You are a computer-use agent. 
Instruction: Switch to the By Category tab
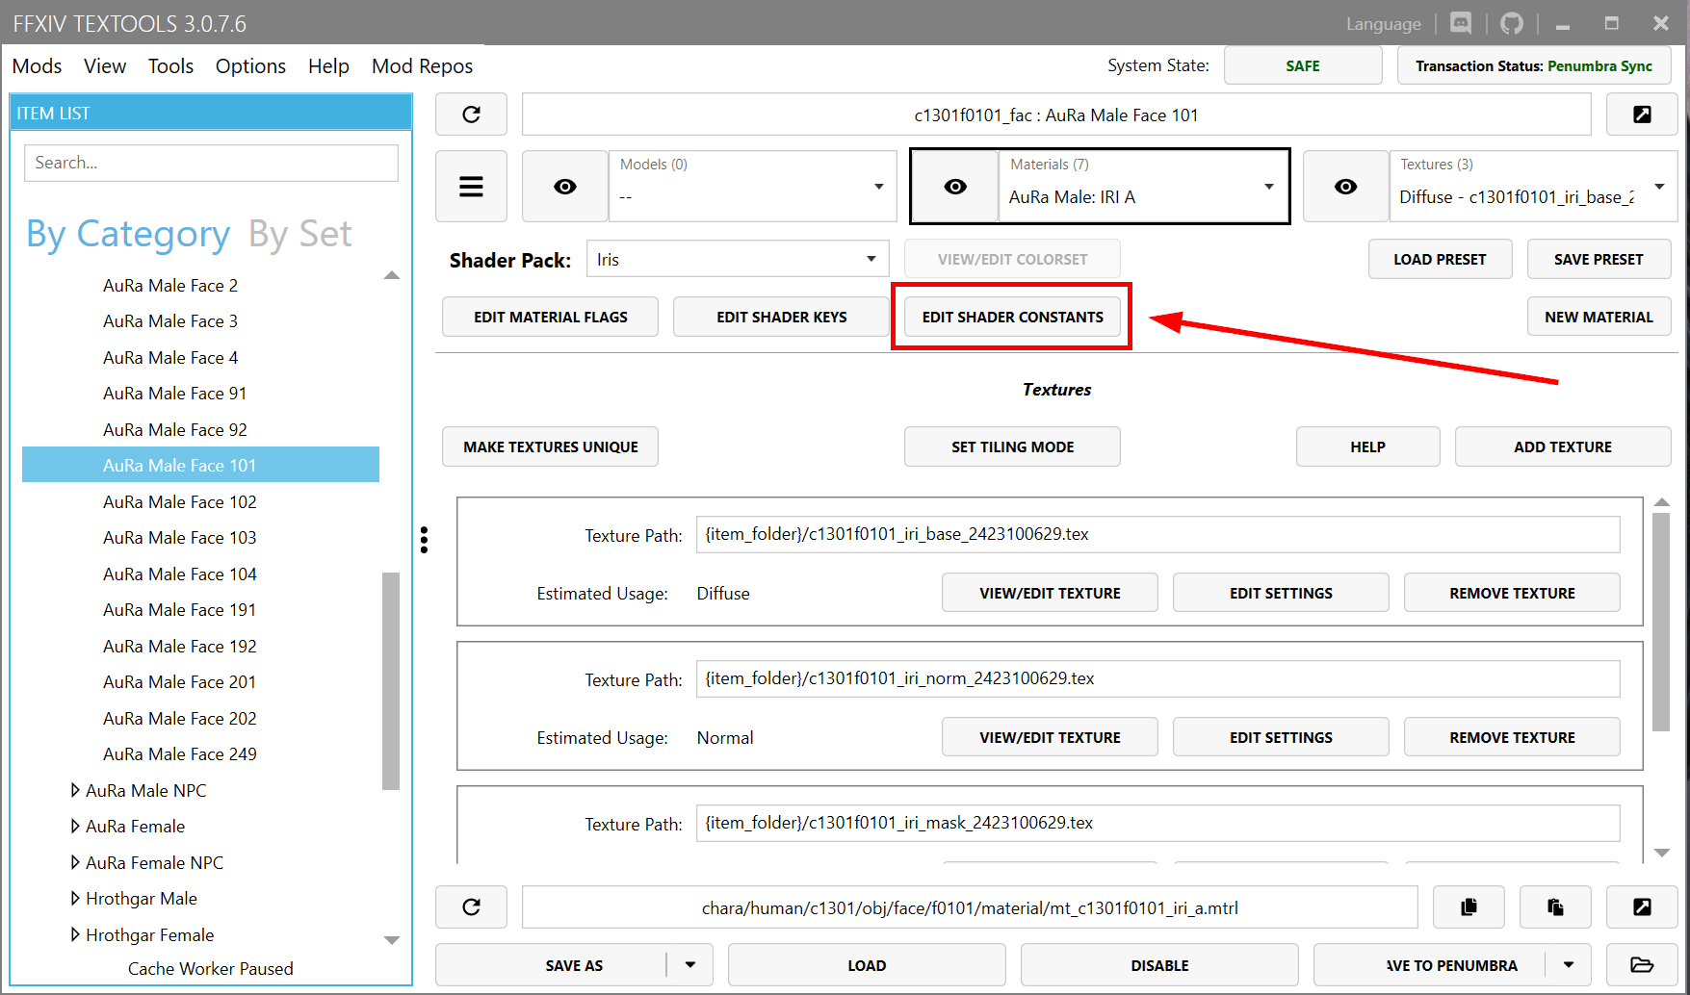point(128,234)
